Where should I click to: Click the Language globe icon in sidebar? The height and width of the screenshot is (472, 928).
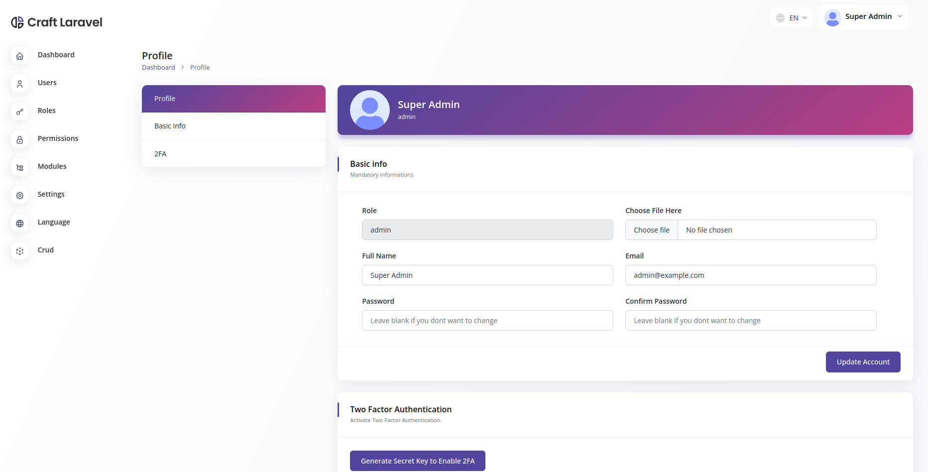(20, 224)
